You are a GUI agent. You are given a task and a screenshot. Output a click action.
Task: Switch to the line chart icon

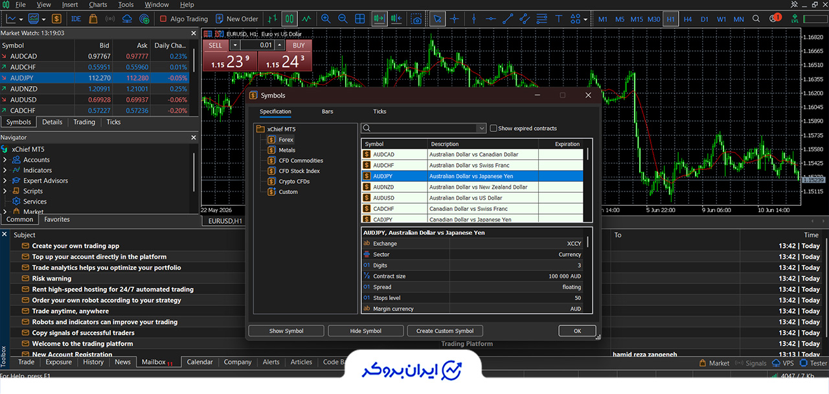point(305,19)
